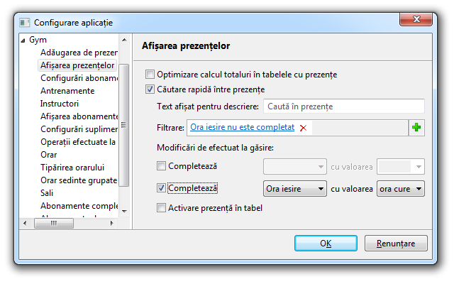Select Instructori in the settings tree
Viewport: 454px width, 284px height.
60,104
